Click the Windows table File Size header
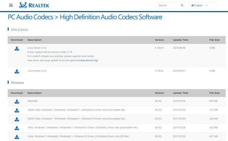The width and height of the screenshot is (228, 141). coord(214,93)
